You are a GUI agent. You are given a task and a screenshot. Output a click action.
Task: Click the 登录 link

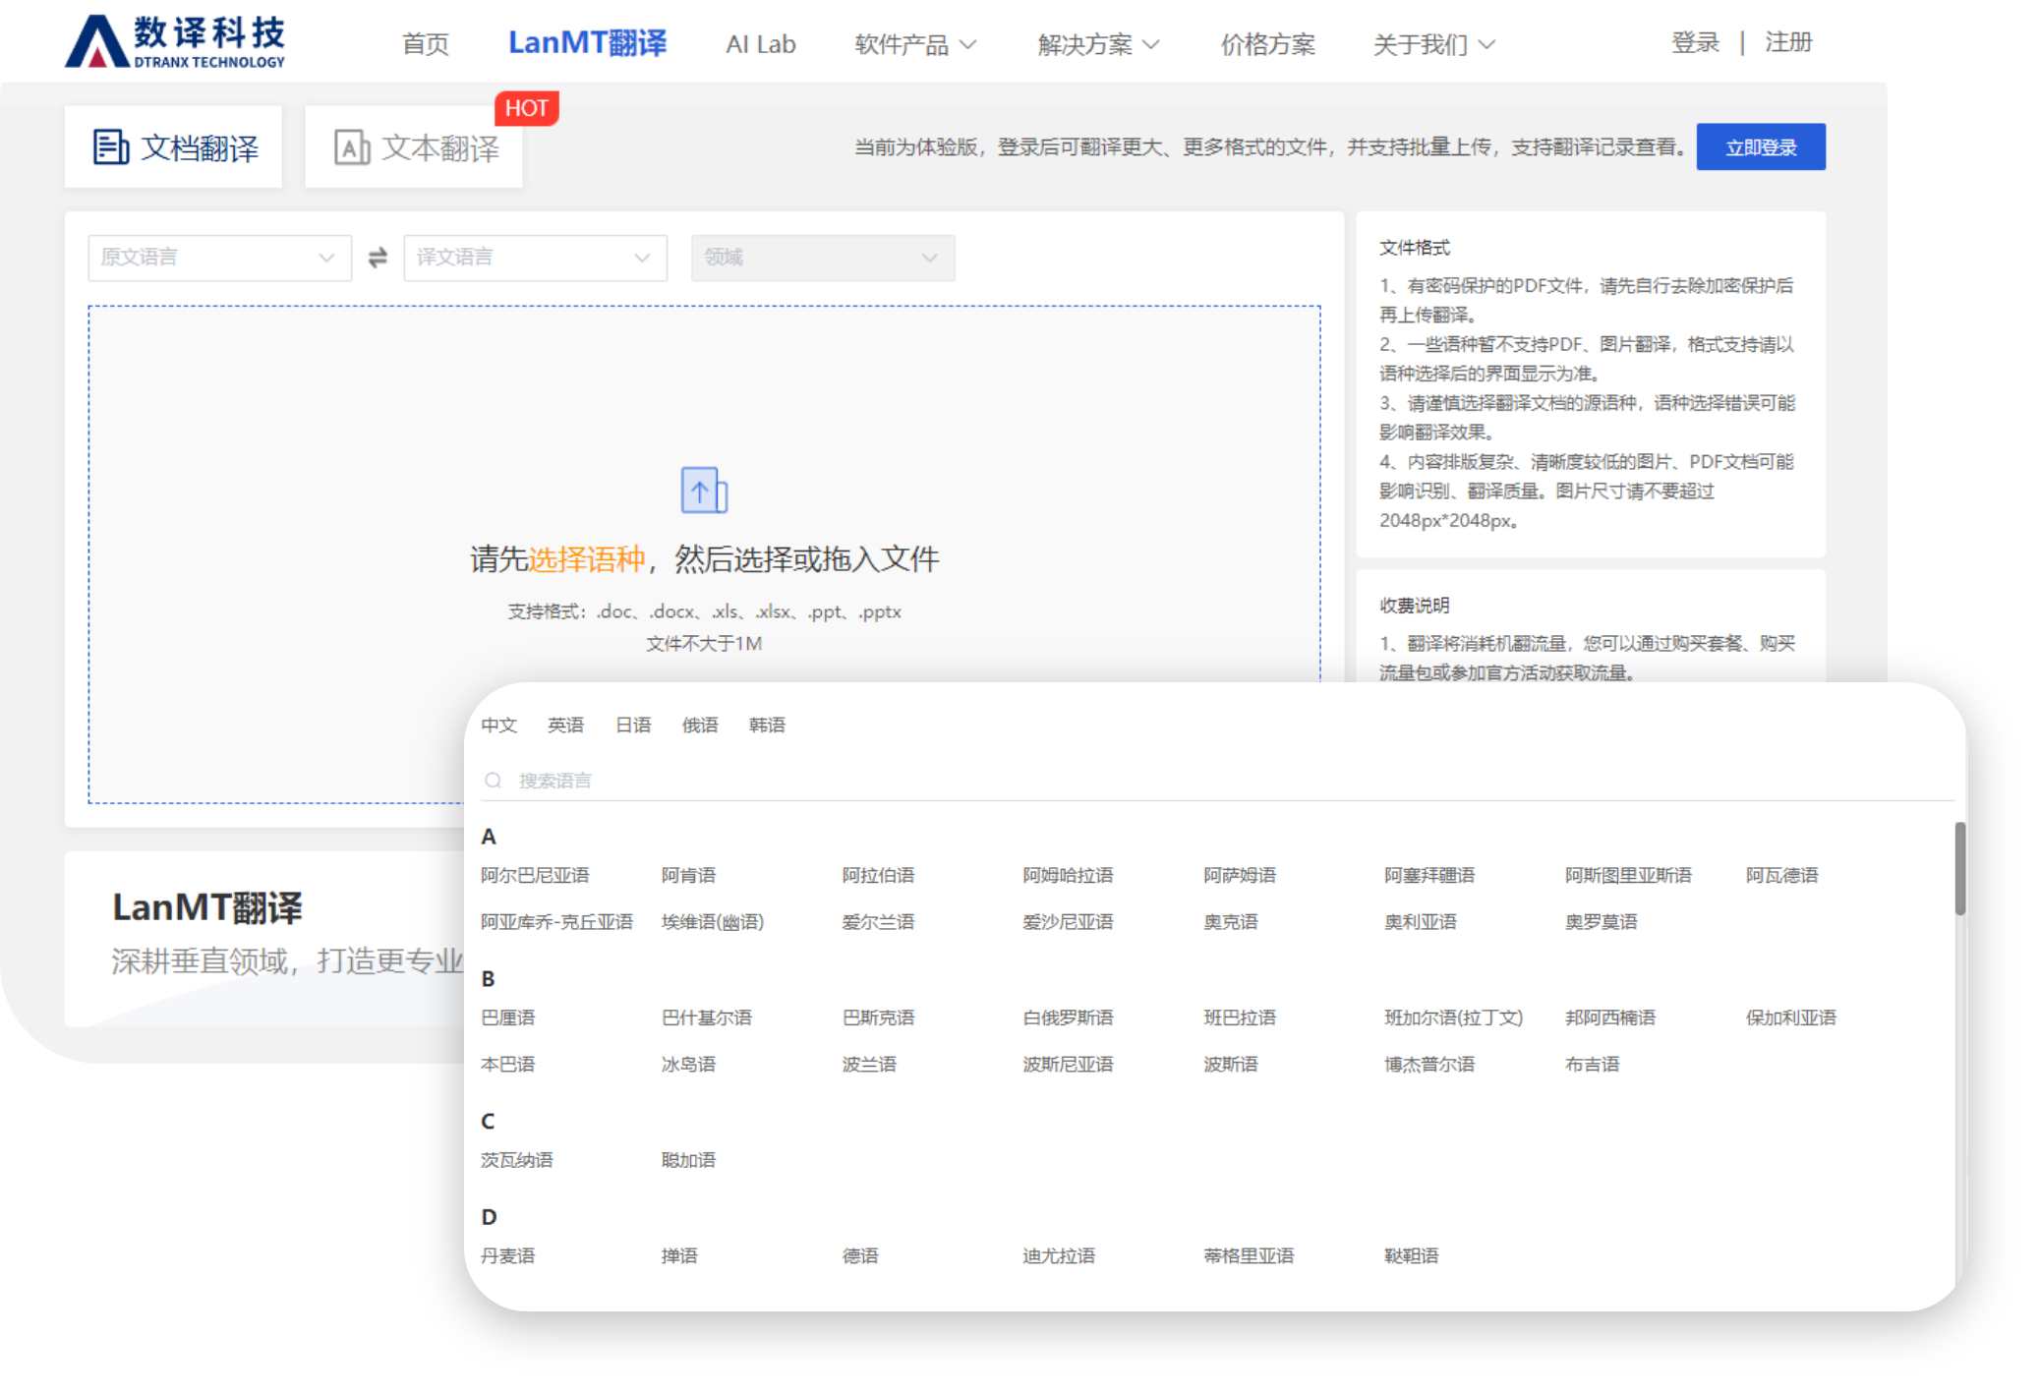point(1695,42)
